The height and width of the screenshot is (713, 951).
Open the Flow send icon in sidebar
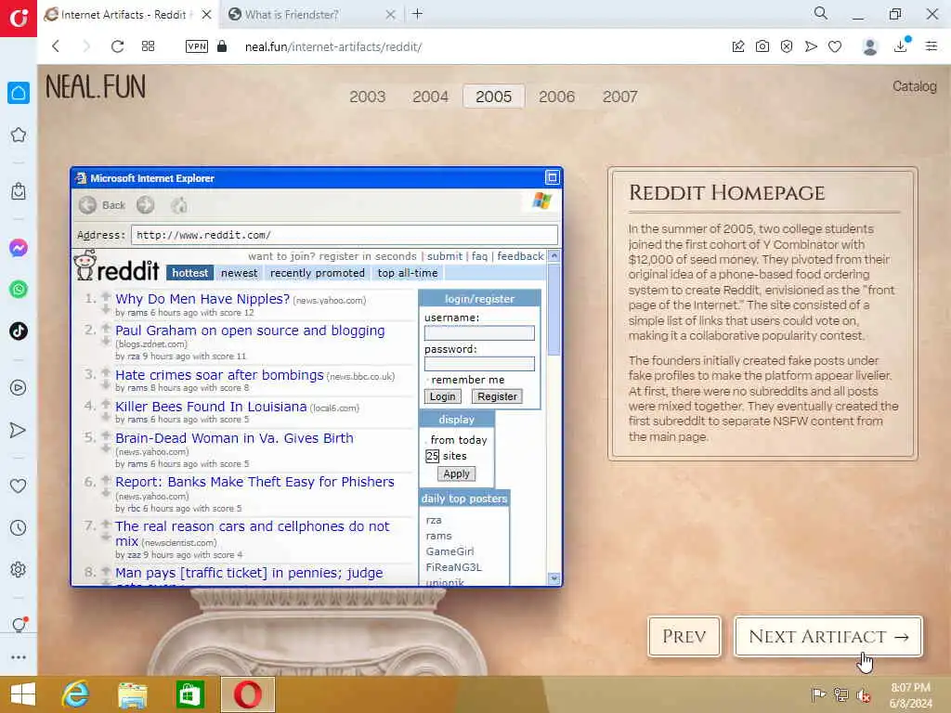pyautogui.click(x=19, y=431)
